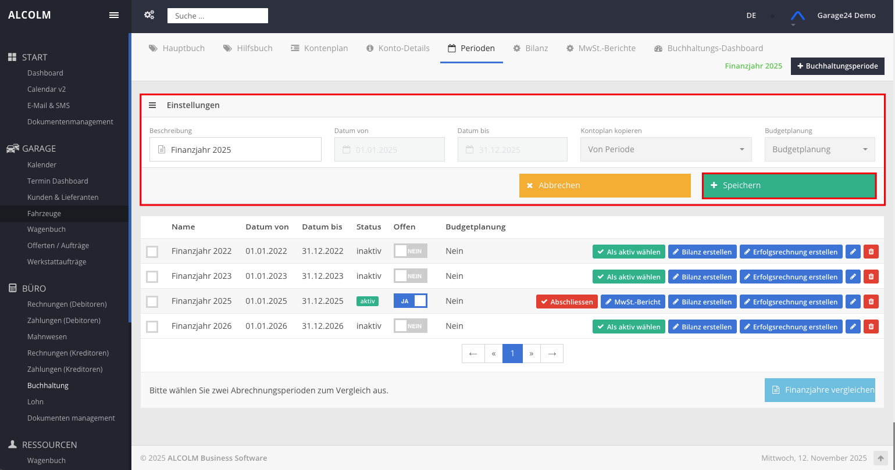Open the settings gears icon in top bar
This screenshot has height=470, width=895.
tap(149, 15)
